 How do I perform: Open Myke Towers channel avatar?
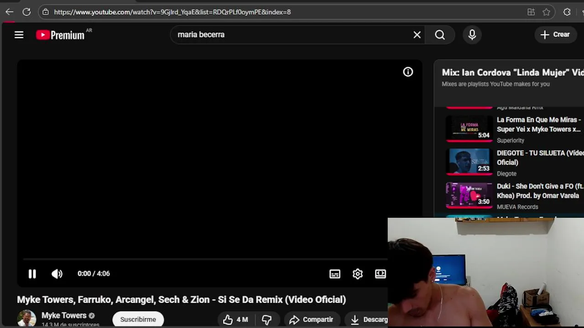(x=26, y=319)
